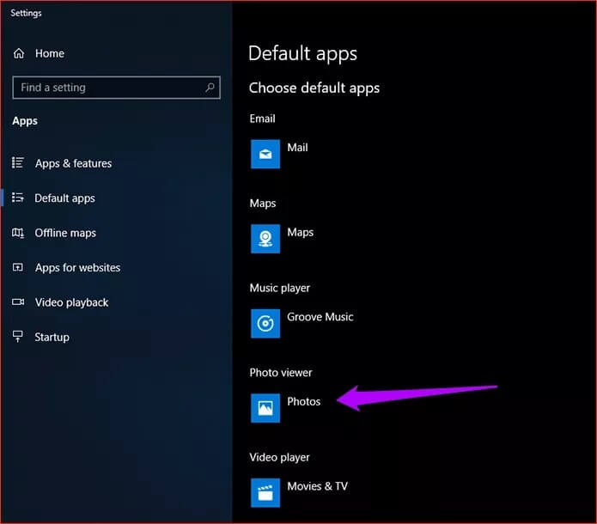Click the Home house icon
Screen dimensions: 597x524
19,53
